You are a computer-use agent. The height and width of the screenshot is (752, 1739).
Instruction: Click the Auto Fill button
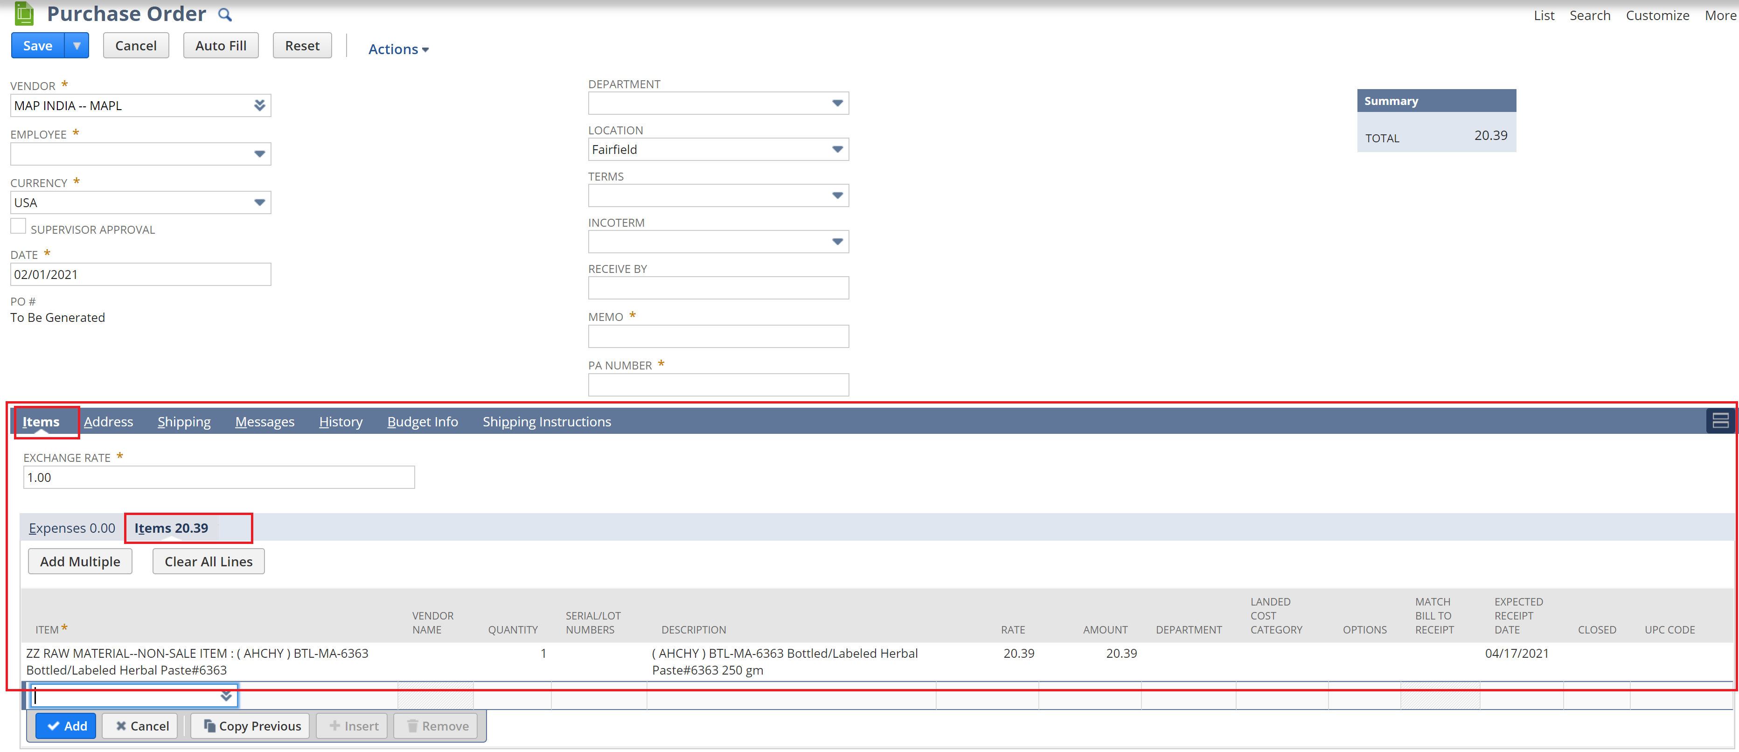[220, 45]
